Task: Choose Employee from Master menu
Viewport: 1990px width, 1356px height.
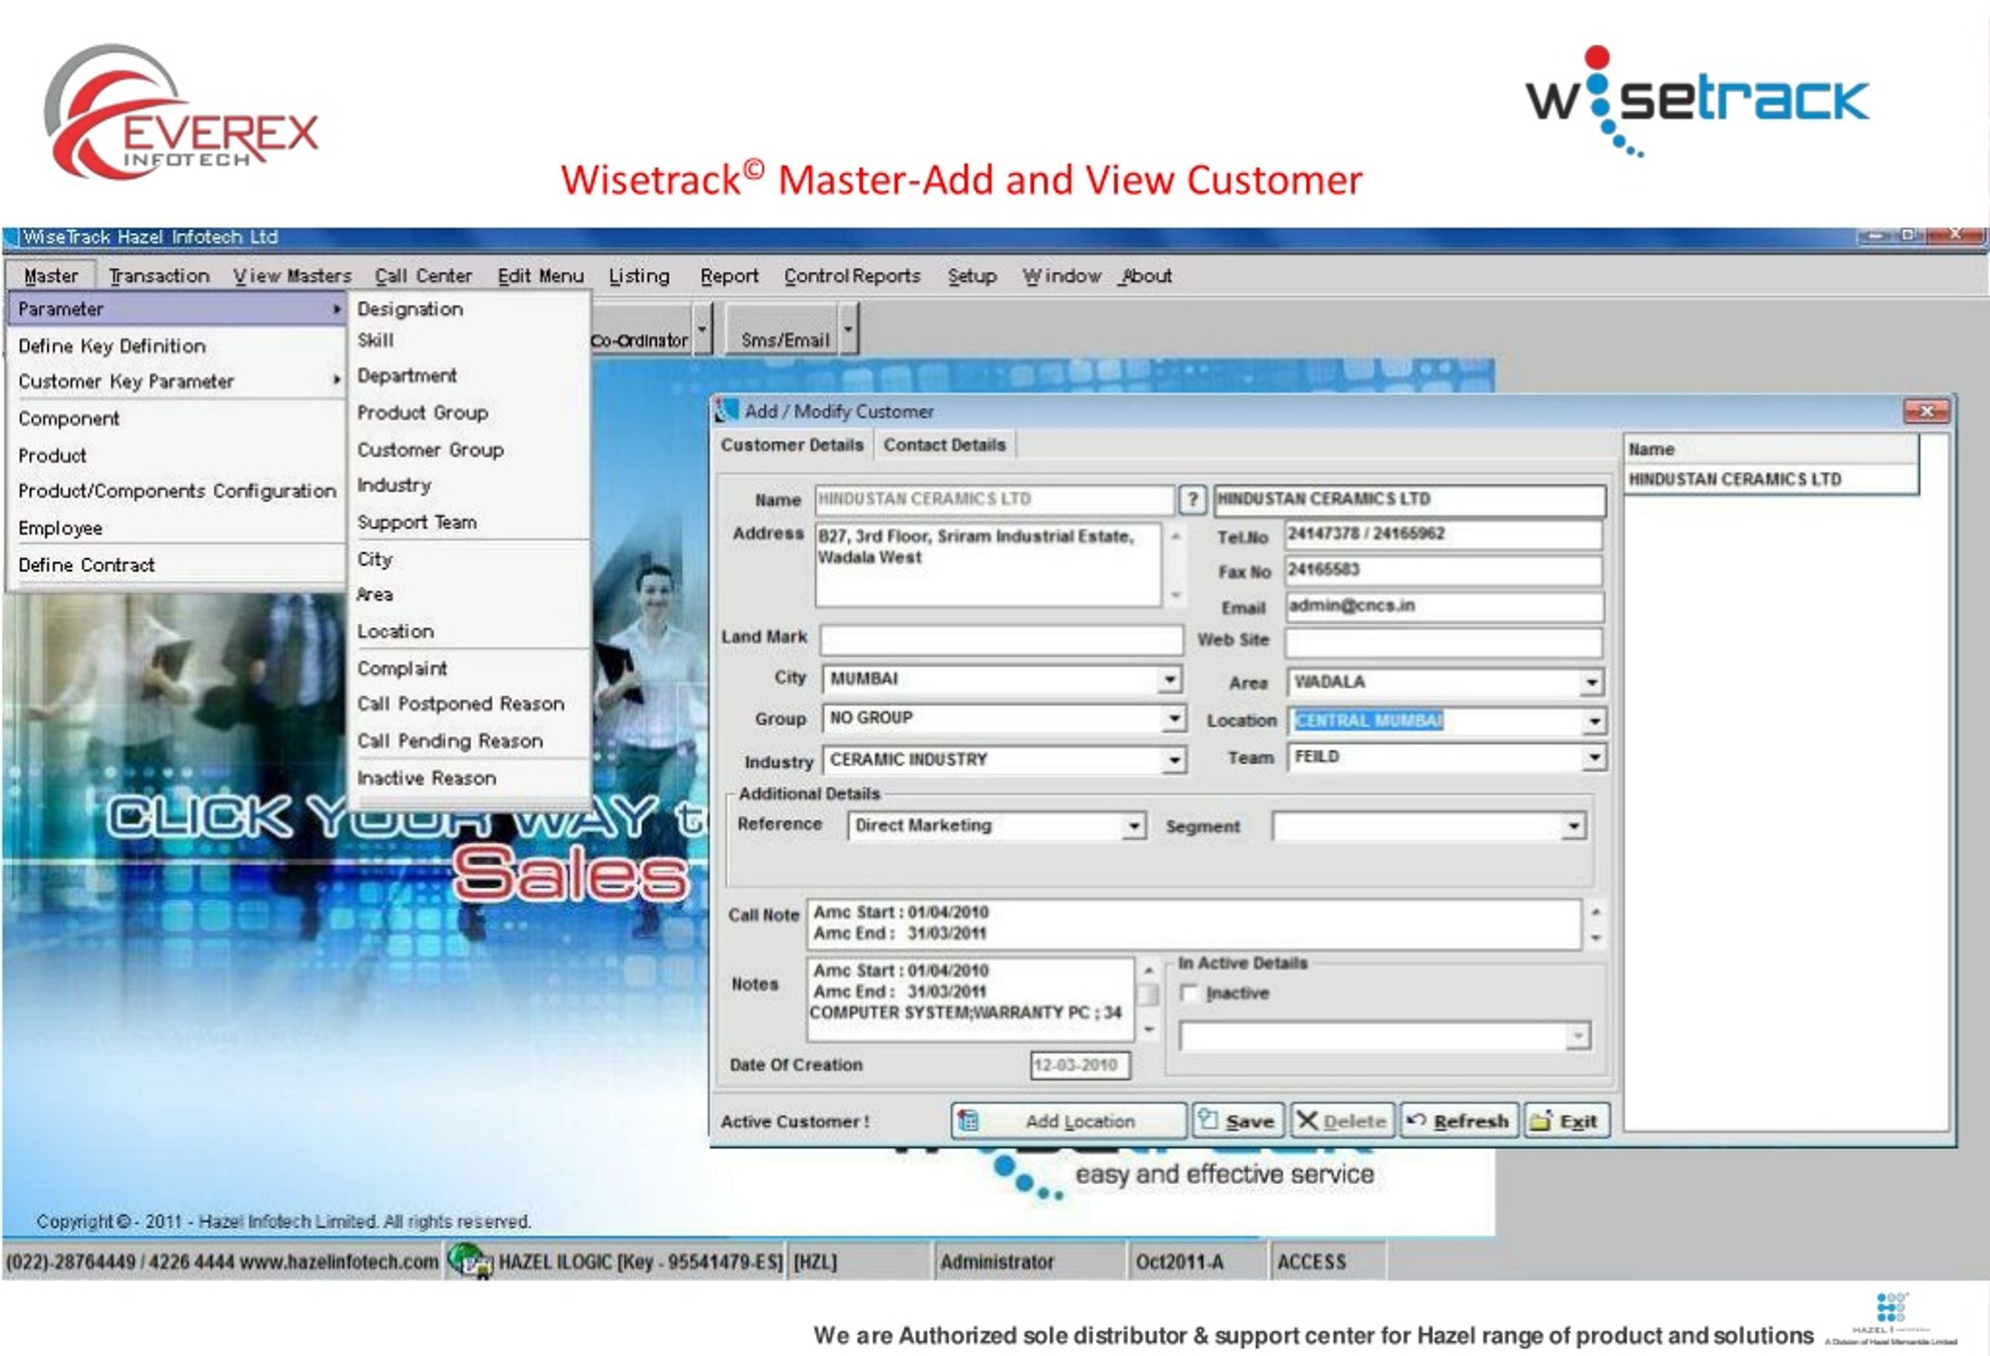Action: click(x=178, y=528)
